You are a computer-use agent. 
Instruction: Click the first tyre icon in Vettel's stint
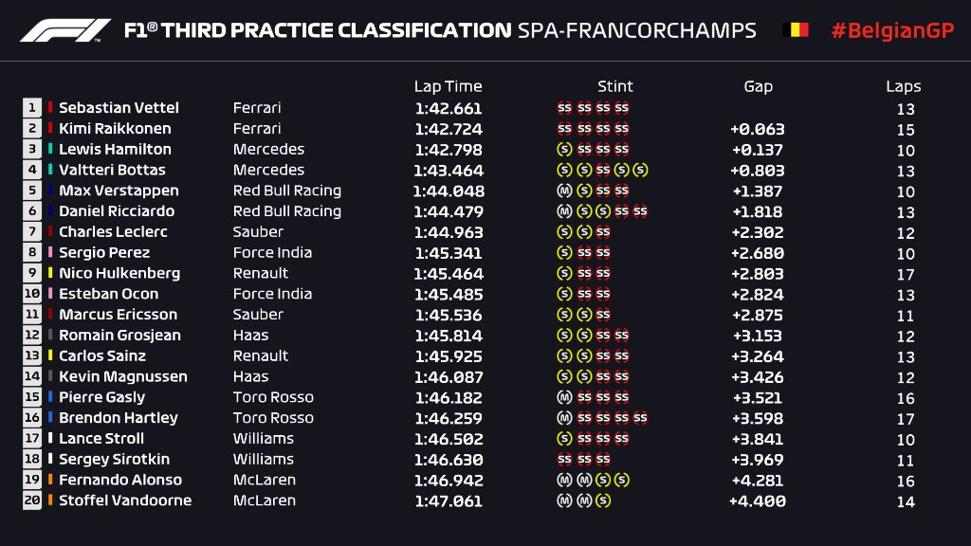pyautogui.click(x=564, y=108)
